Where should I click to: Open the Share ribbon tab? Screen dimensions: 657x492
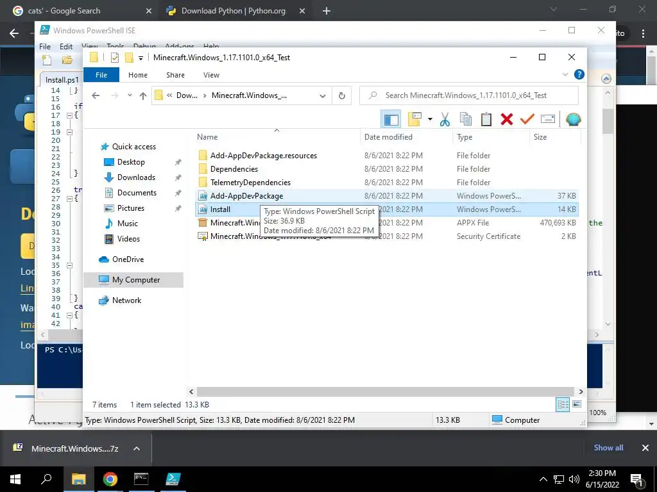click(x=175, y=75)
